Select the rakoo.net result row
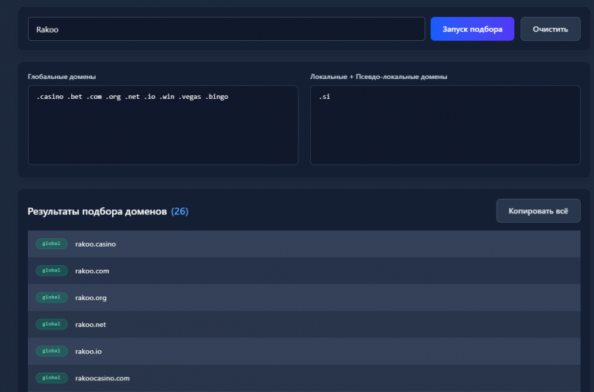This screenshot has height=392, width=594. click(304, 325)
